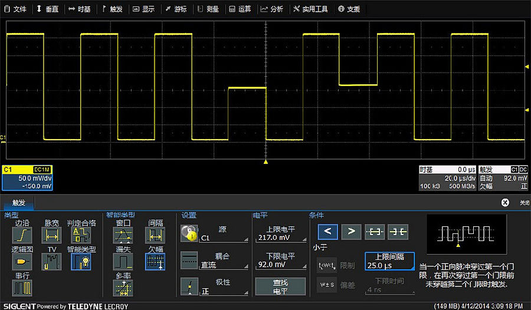531x310 pixels.
Task: Click the Find Level (查找电平) button
Action: coord(280,287)
